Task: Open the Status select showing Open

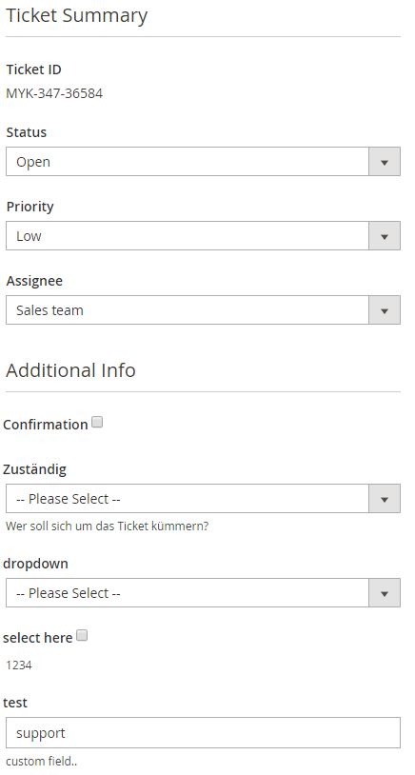Action: (203, 162)
